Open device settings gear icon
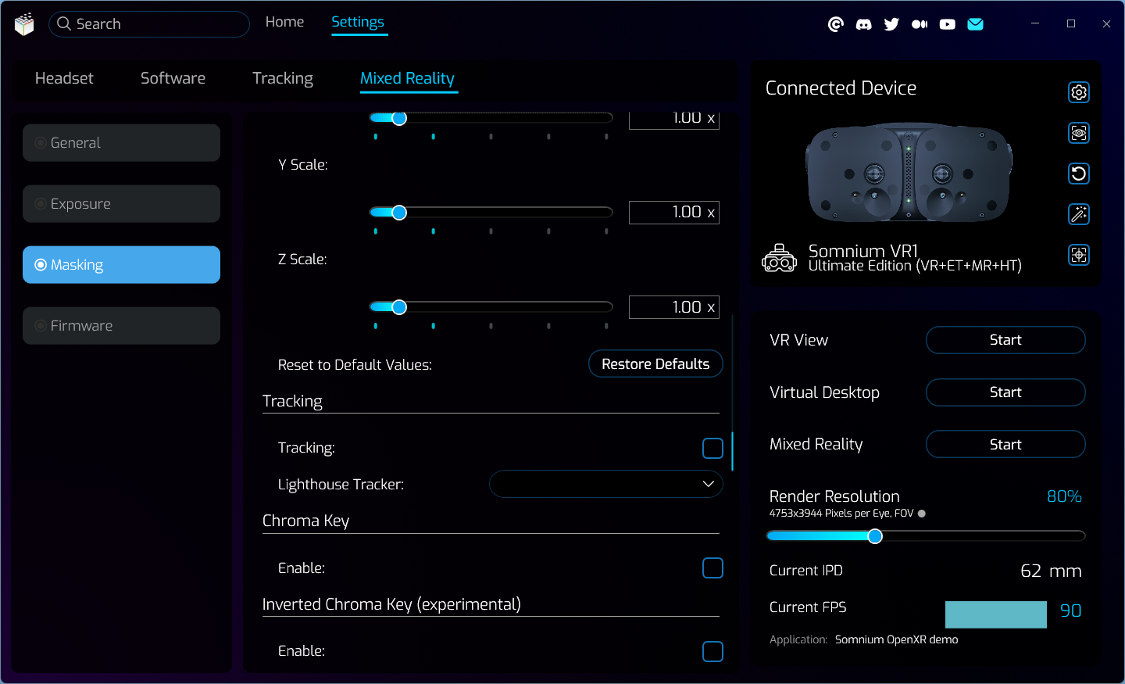 tap(1078, 92)
